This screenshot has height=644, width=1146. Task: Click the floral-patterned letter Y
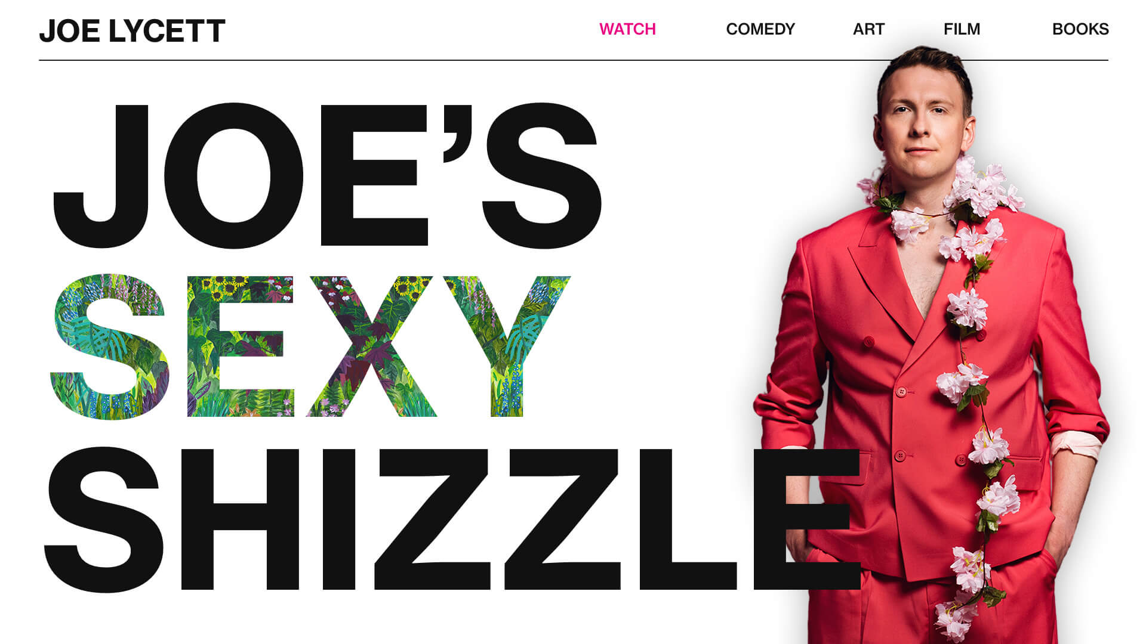coord(507,346)
